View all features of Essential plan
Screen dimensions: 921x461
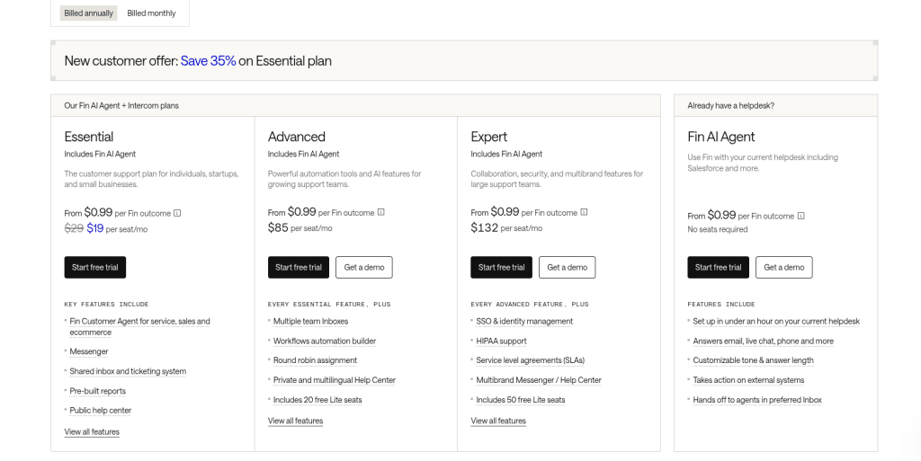(x=92, y=431)
